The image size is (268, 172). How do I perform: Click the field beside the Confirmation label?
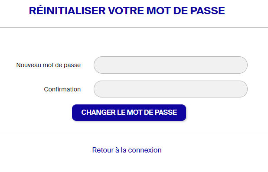(x=170, y=89)
